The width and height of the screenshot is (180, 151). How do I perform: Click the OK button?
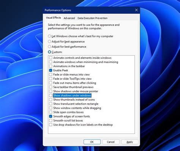[x=92, y=142]
